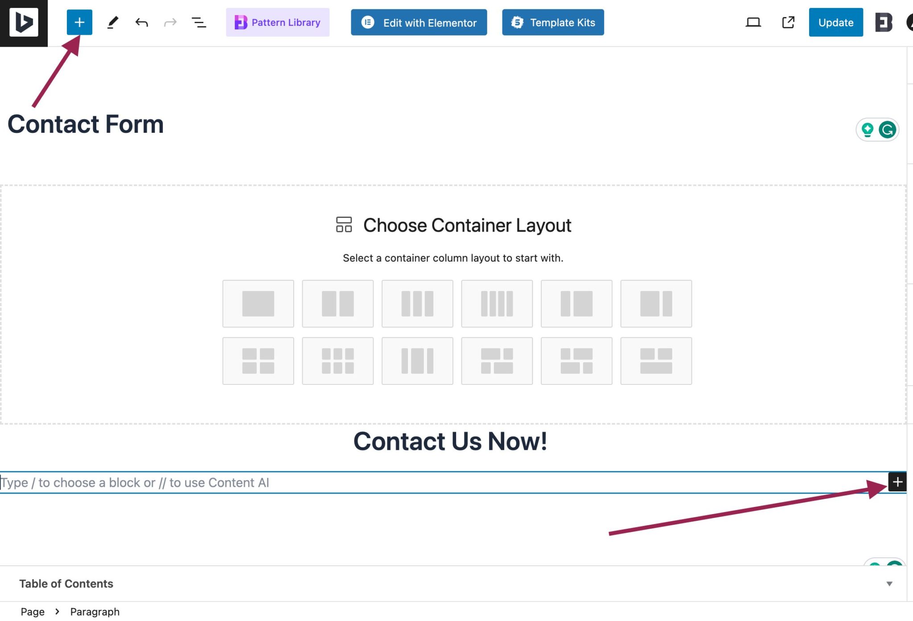Click the inline plus inserter beside the paragraph

click(x=897, y=482)
